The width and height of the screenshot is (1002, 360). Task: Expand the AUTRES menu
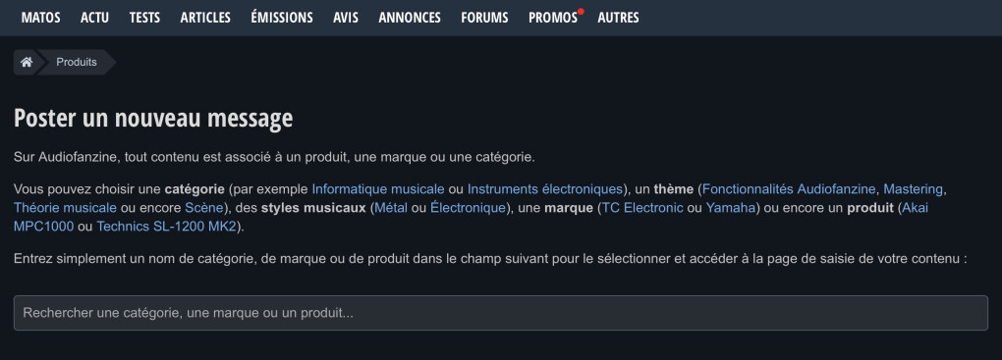[618, 18]
